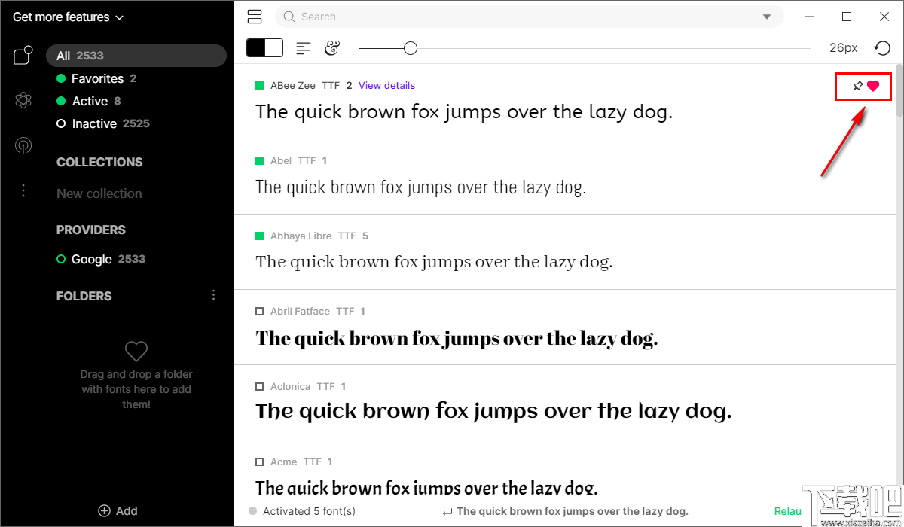The height and width of the screenshot is (527, 904).
Task: Select the ABee Zee preview sentence
Action: [x=464, y=112]
